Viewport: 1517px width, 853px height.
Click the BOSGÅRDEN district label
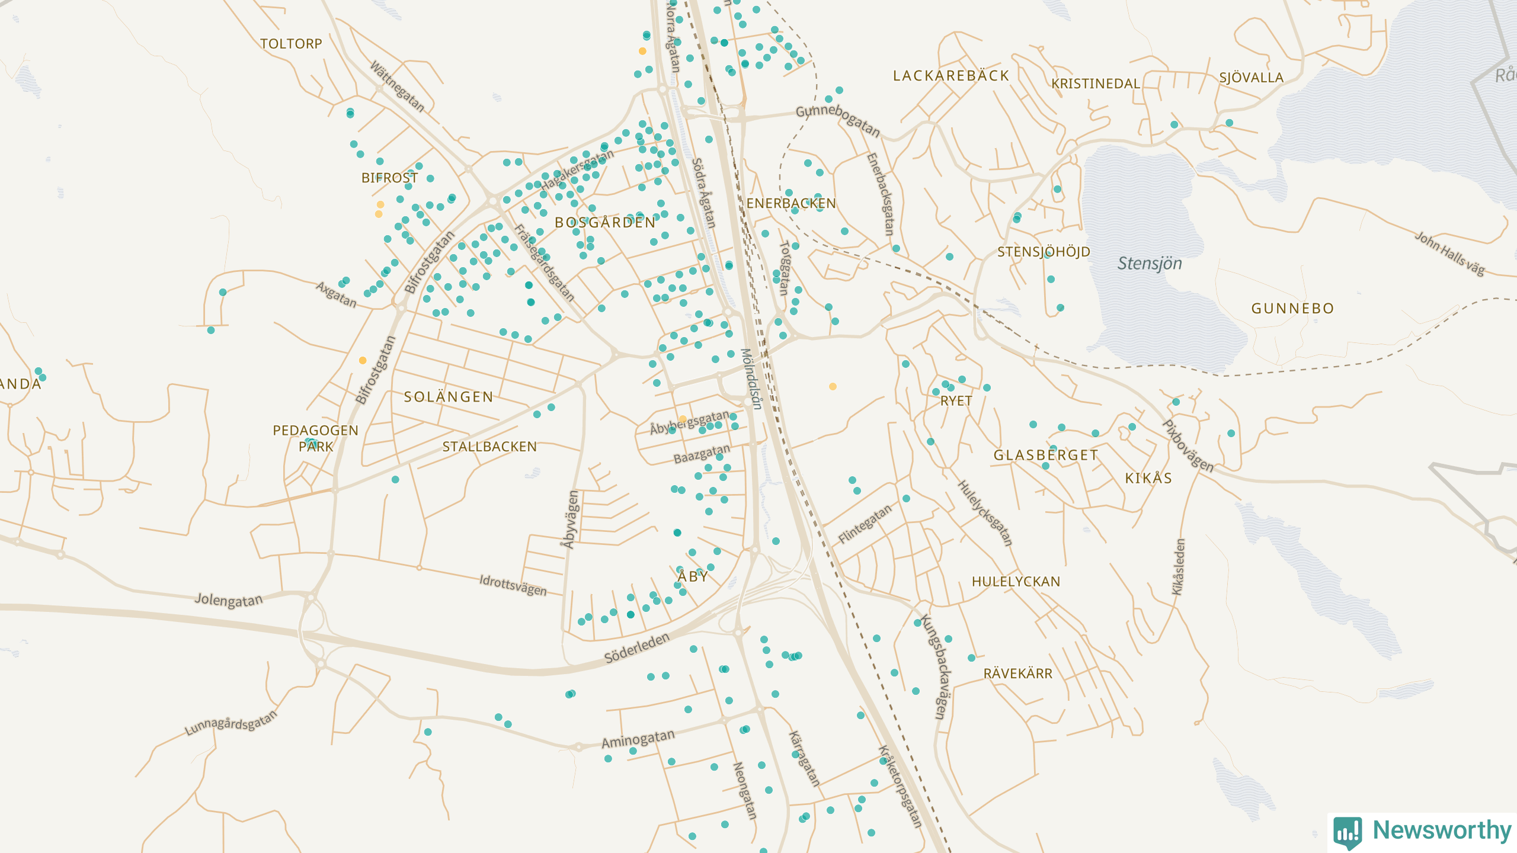pos(605,223)
